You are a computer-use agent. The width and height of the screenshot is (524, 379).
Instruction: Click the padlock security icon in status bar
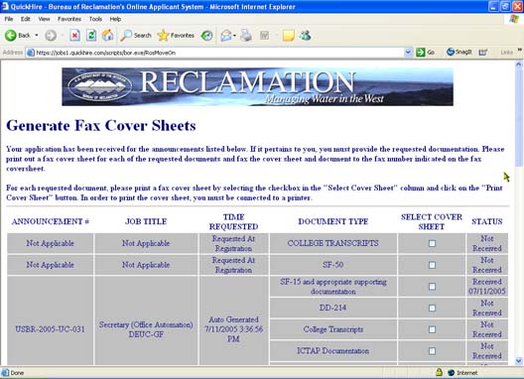(x=439, y=372)
